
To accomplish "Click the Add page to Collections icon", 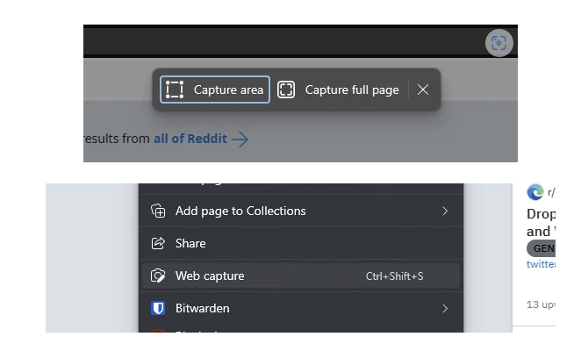I will point(158,211).
